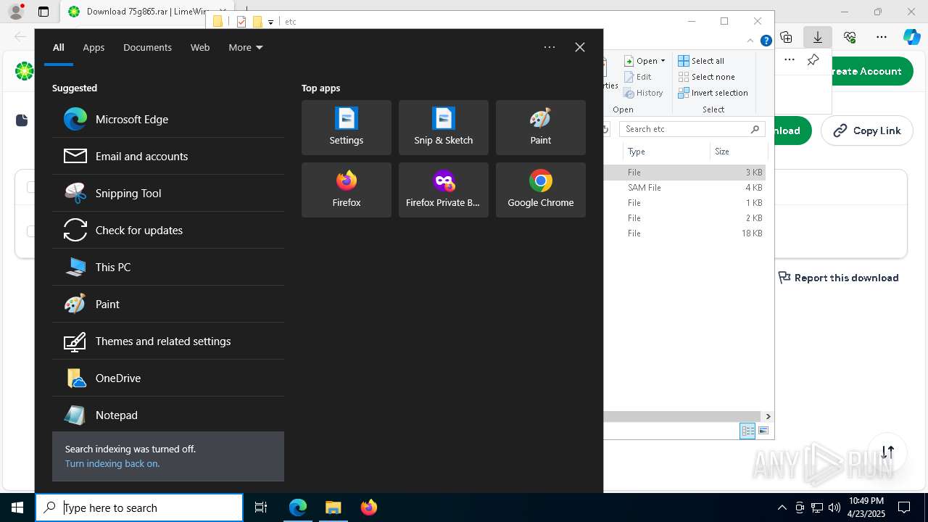The width and height of the screenshot is (928, 522).
Task: Launch Firefox tile in Top apps
Action: tap(347, 190)
